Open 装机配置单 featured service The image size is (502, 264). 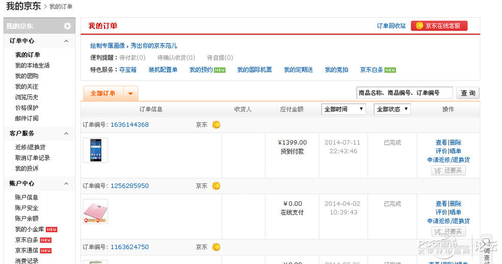point(163,70)
